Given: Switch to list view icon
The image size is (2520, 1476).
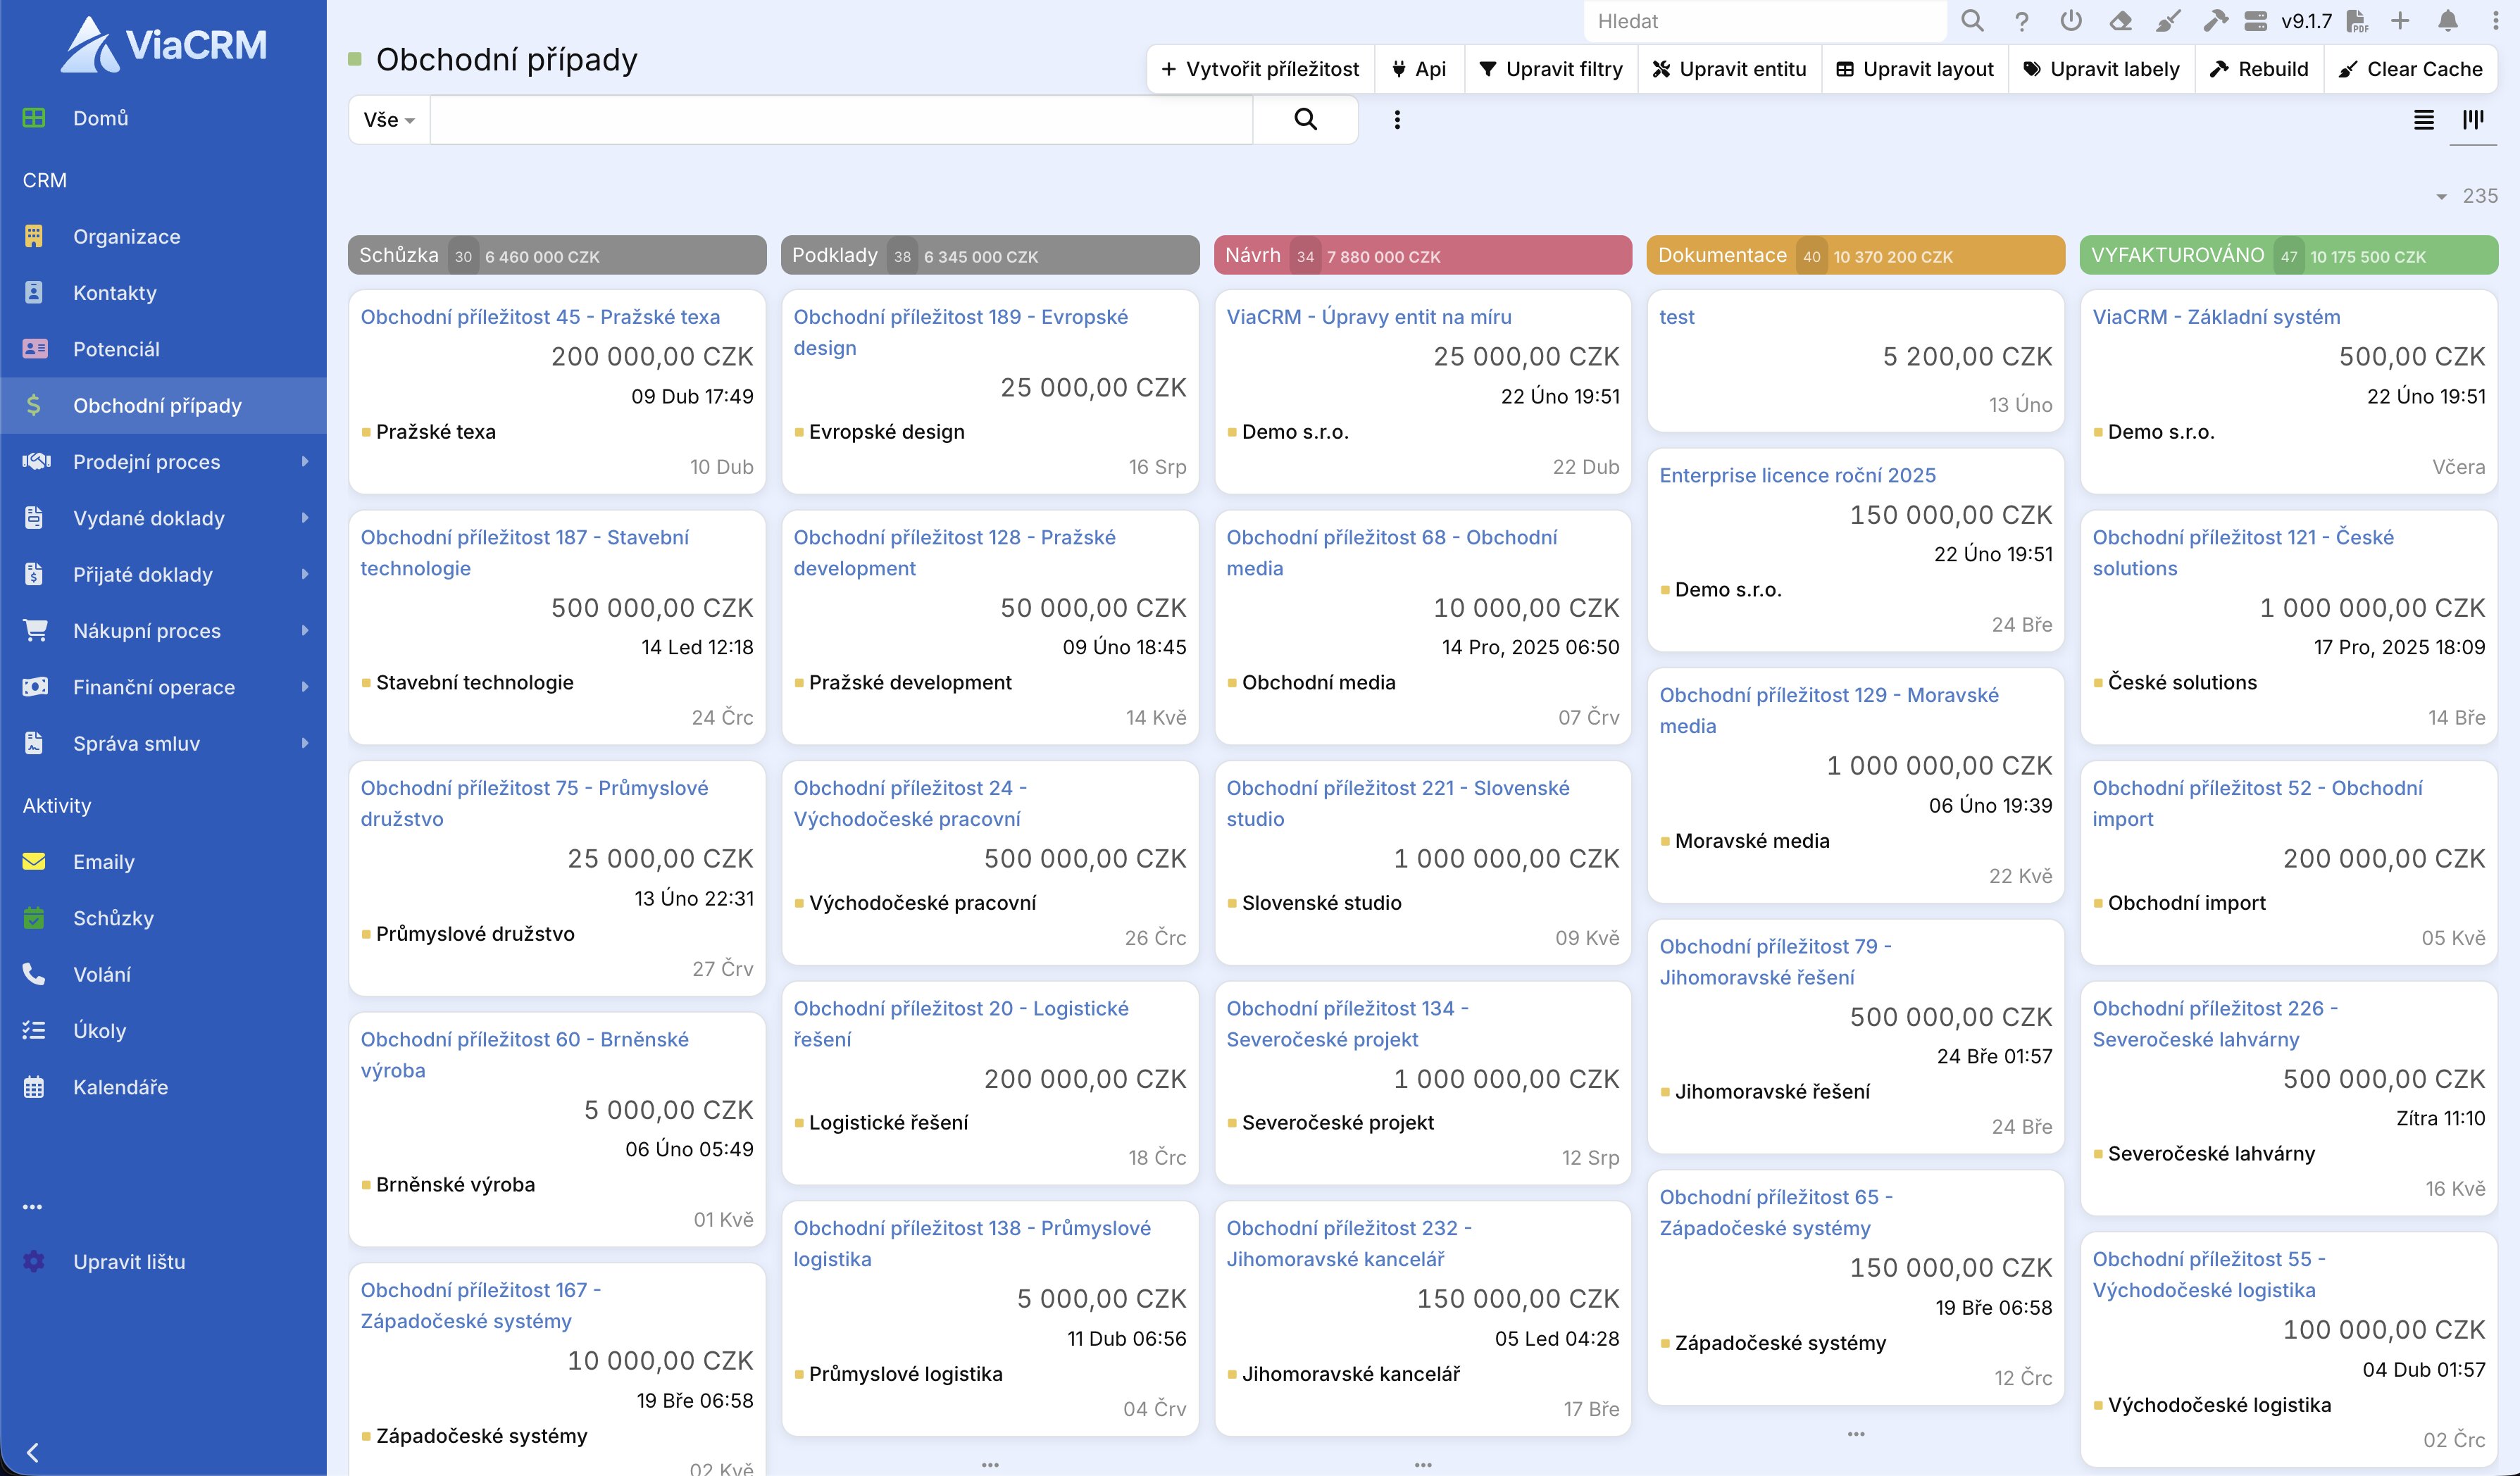Looking at the screenshot, I should pos(2424,120).
